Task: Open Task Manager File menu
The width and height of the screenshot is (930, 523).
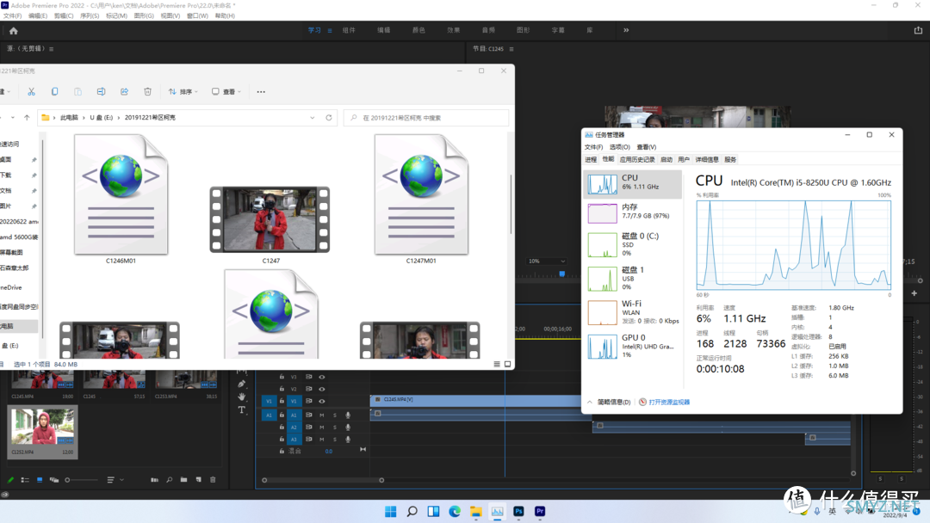Action: pyautogui.click(x=593, y=147)
